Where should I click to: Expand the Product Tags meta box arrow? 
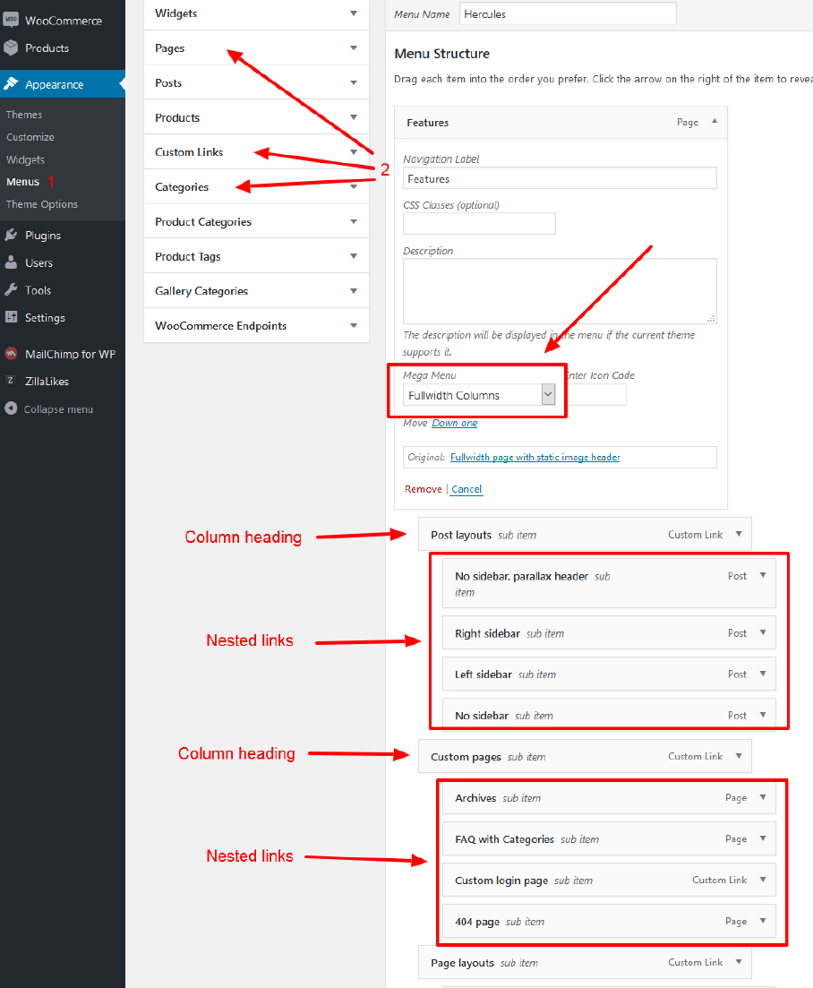coord(354,256)
